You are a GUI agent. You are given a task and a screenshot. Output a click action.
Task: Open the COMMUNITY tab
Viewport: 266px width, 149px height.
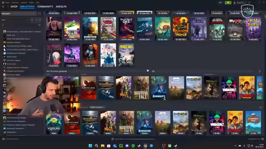pyautogui.click(x=45, y=7)
